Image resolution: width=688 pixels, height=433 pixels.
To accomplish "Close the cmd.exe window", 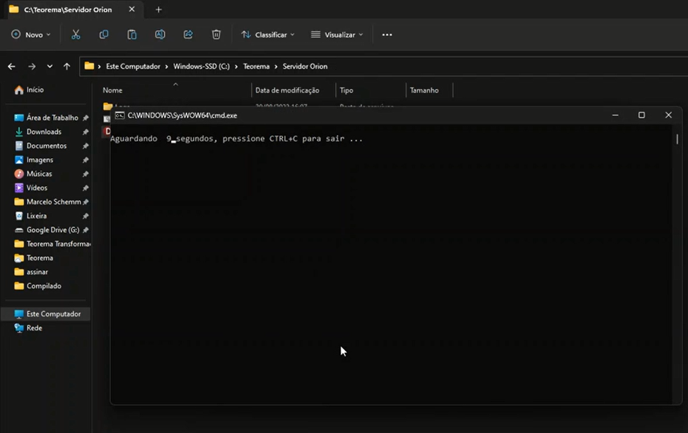I will pyautogui.click(x=668, y=115).
